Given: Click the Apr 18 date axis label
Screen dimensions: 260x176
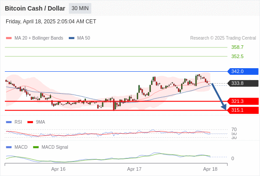Looking at the screenshot, I should click(x=210, y=169).
